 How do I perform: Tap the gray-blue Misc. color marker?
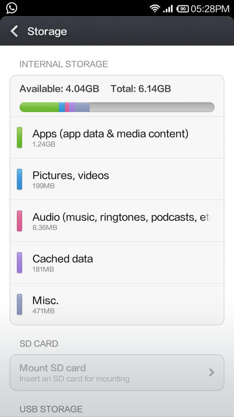19,304
